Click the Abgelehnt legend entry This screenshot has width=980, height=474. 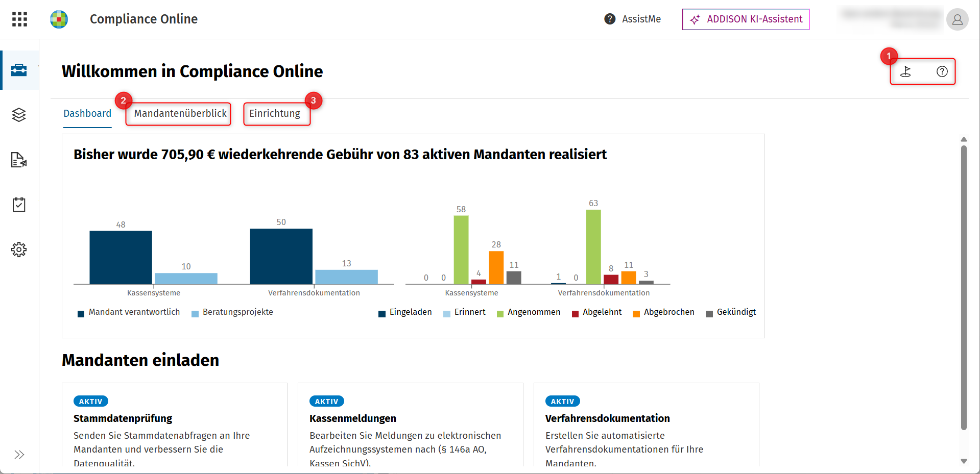pos(597,312)
